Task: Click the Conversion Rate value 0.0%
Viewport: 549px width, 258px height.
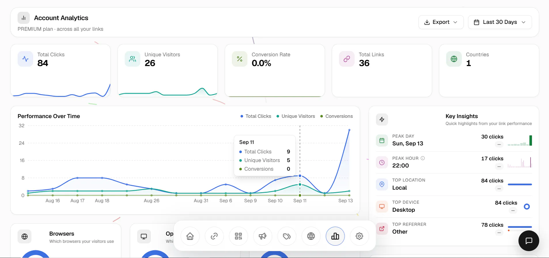Action: point(262,63)
